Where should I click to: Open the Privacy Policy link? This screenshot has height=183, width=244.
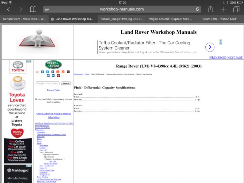[54, 90]
